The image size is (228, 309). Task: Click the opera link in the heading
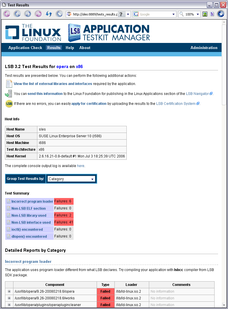coord(62,67)
